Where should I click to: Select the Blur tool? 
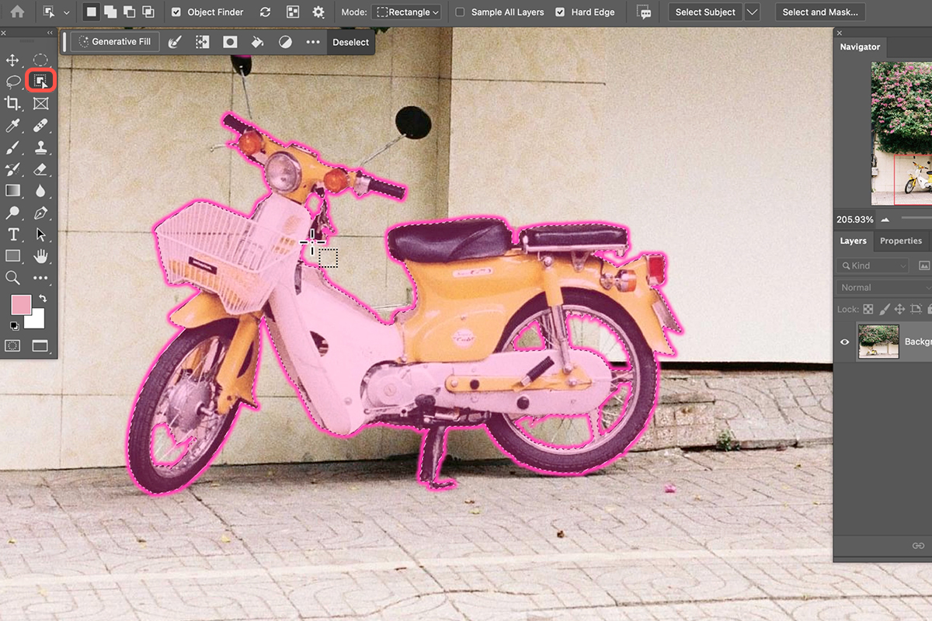pyautogui.click(x=40, y=190)
